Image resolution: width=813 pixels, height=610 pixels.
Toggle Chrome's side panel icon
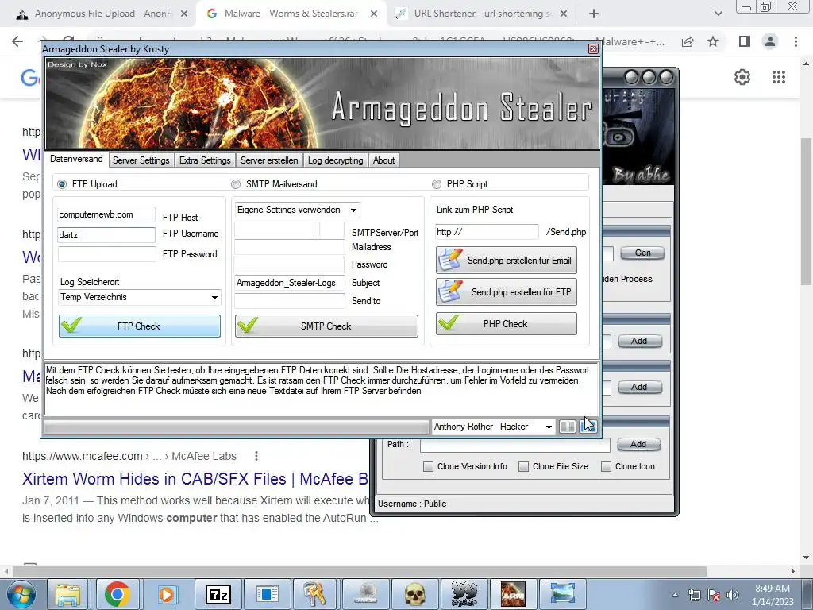click(x=745, y=41)
